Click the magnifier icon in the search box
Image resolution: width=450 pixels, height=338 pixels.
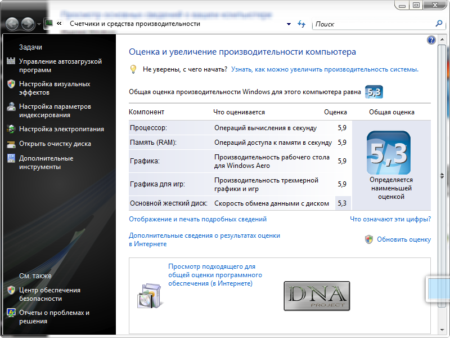pyautogui.click(x=439, y=24)
